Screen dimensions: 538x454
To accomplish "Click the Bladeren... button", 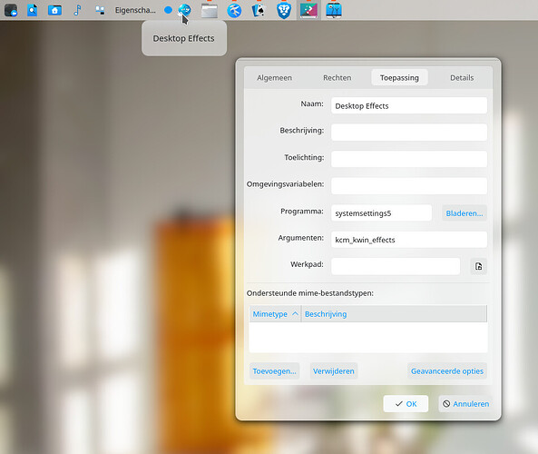I will (465, 212).
